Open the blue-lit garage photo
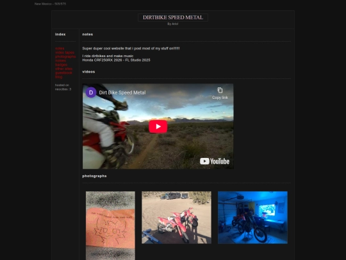 (252, 218)
